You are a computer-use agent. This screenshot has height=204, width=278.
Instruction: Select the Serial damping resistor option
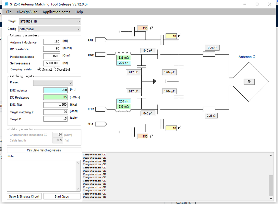tap(40, 69)
